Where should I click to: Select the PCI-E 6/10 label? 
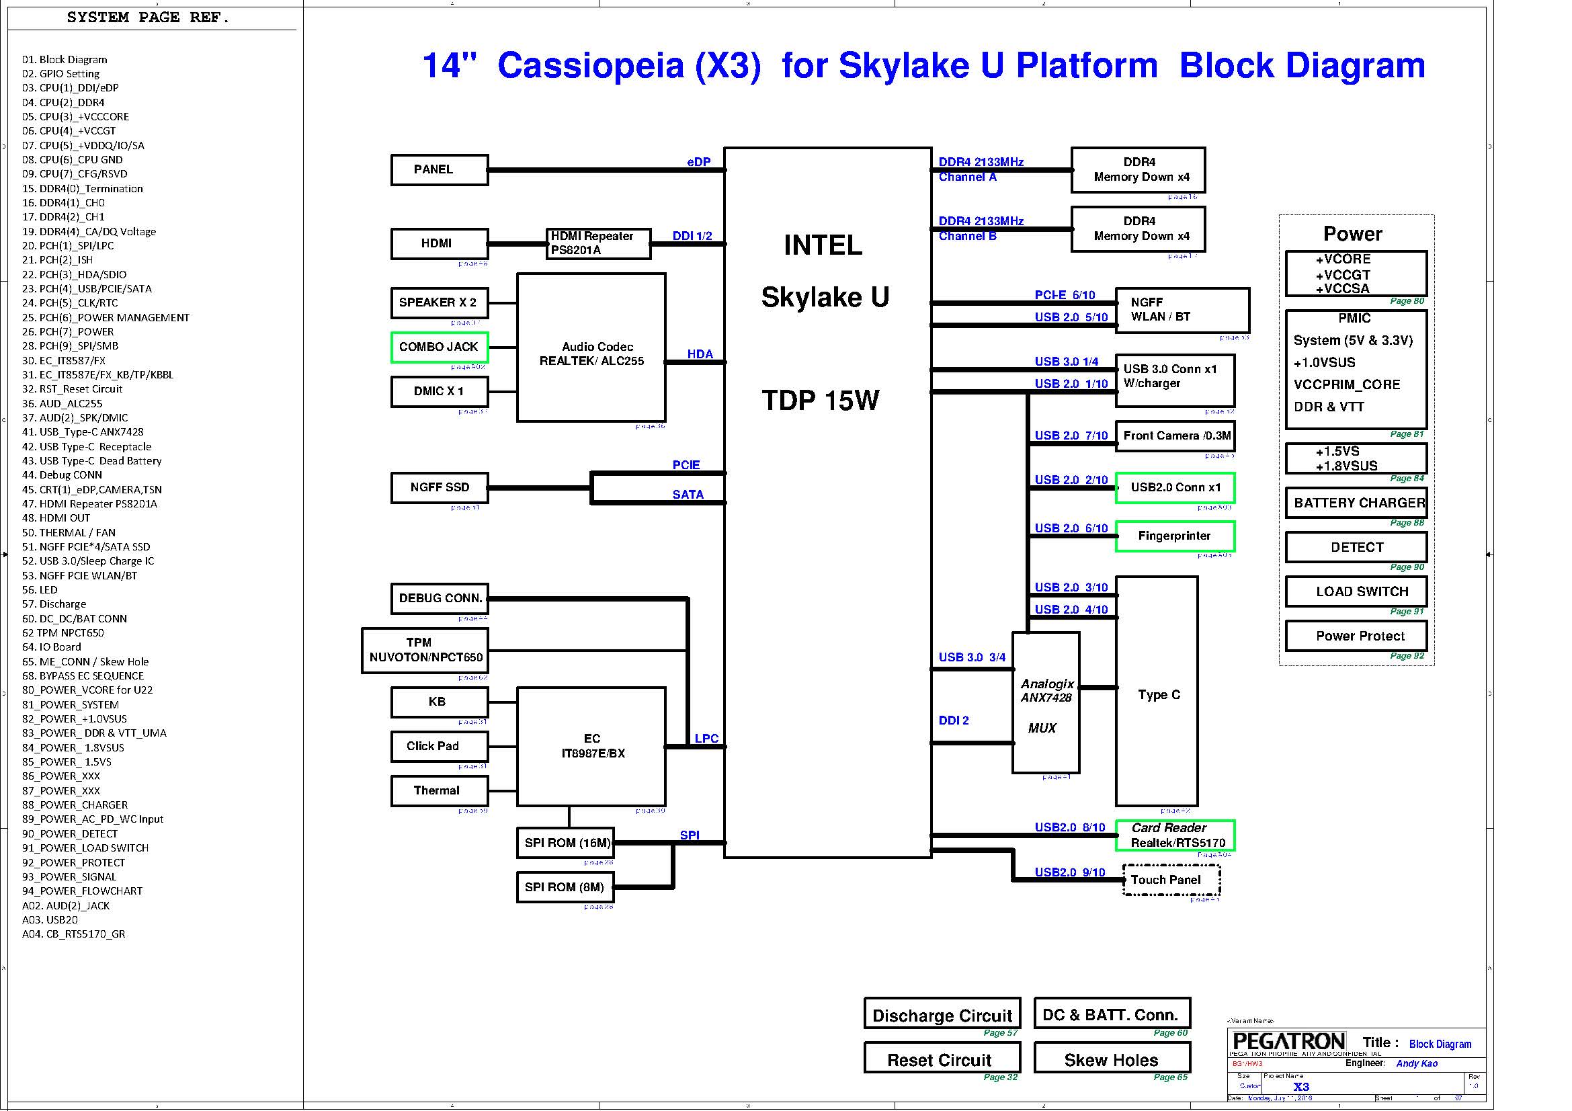pos(1065,295)
